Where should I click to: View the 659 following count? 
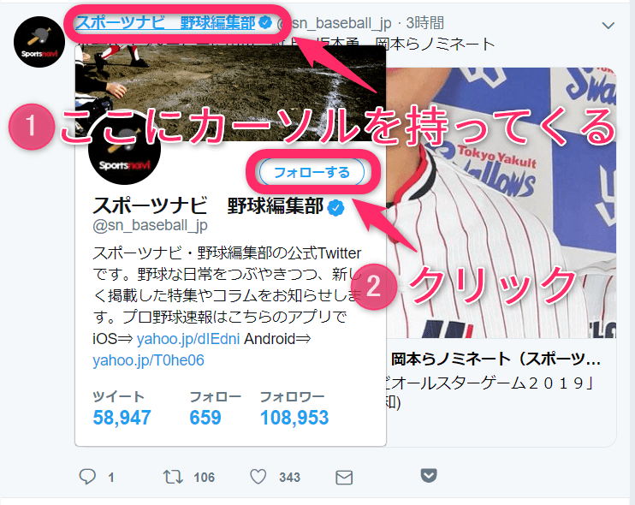click(205, 418)
